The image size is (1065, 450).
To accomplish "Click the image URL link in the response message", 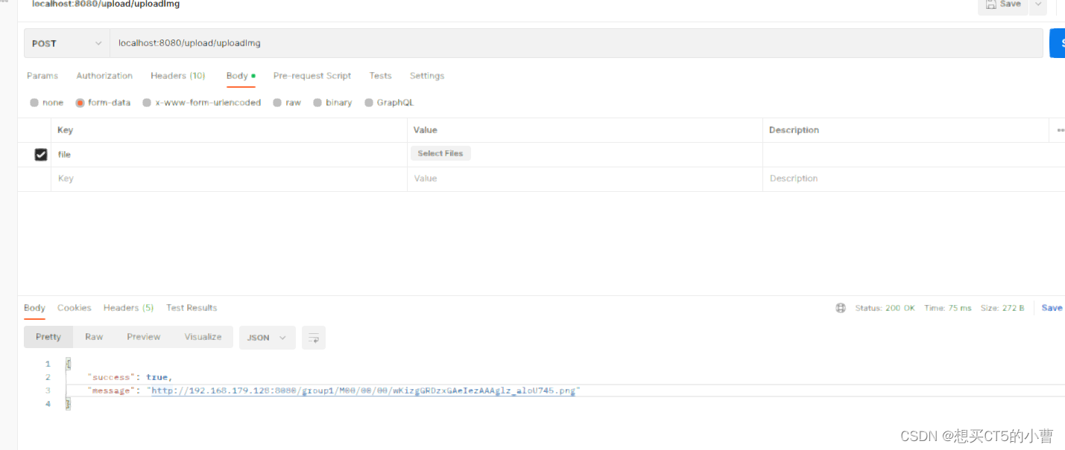I will pyautogui.click(x=363, y=390).
